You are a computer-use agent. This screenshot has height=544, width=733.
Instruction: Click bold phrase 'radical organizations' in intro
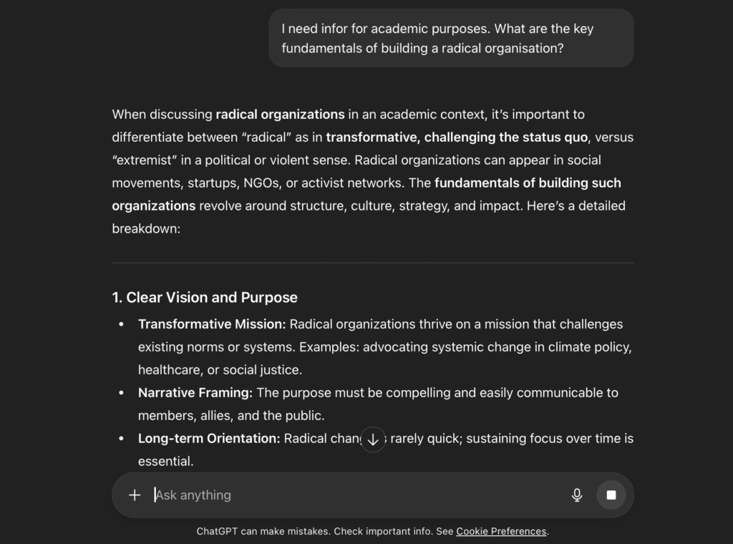280,115
